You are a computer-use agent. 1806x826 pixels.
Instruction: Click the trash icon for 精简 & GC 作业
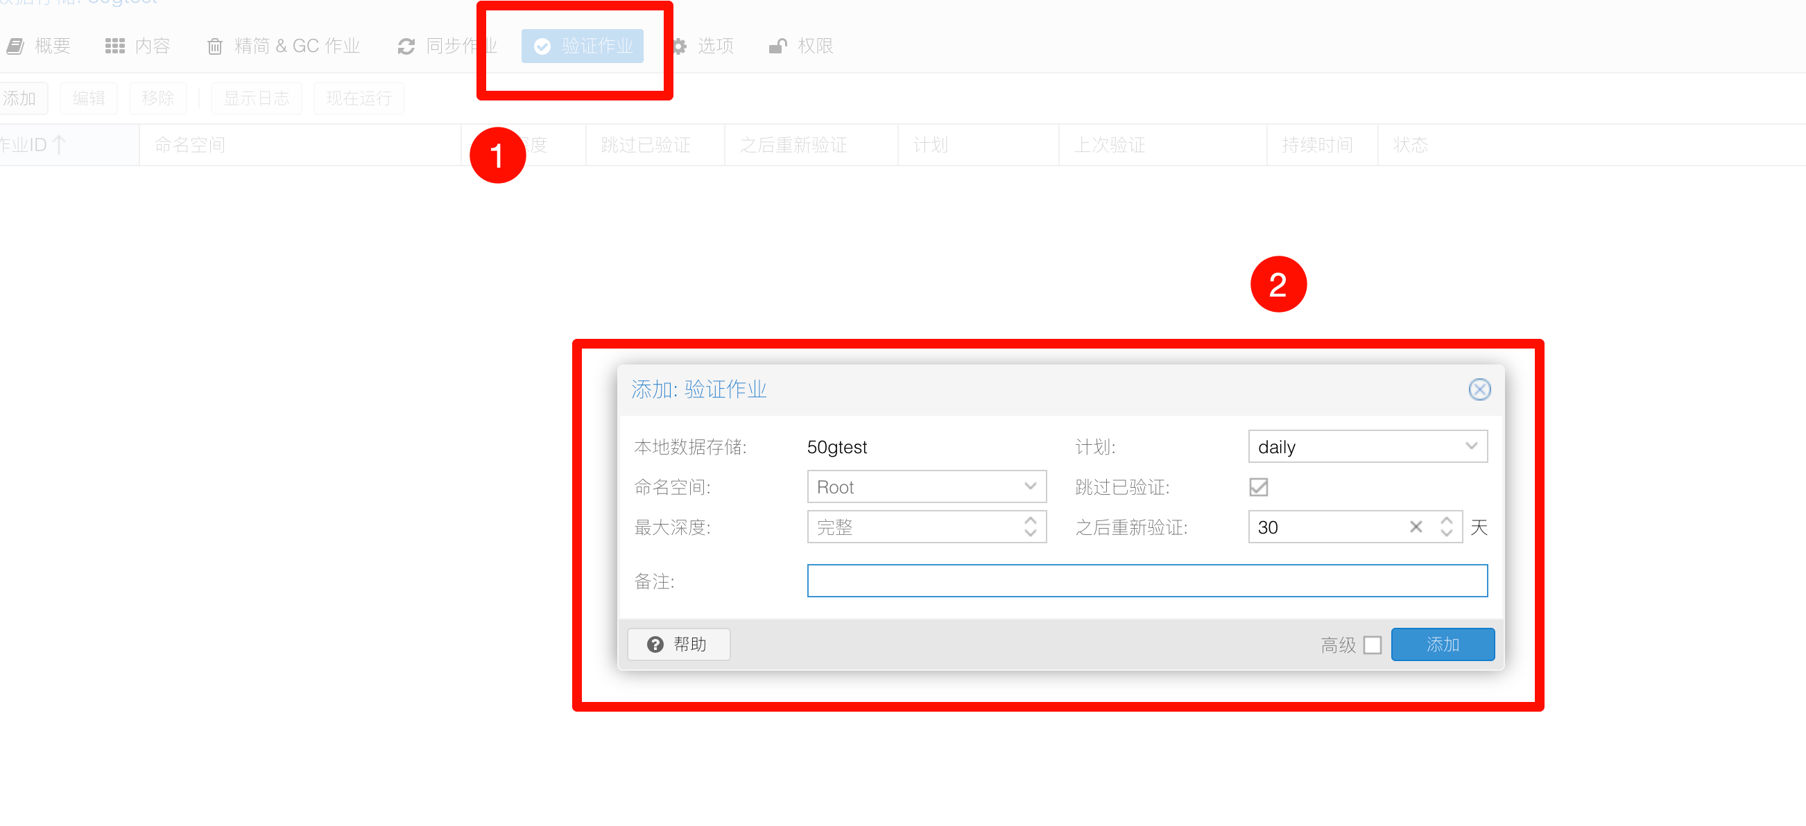tap(214, 46)
